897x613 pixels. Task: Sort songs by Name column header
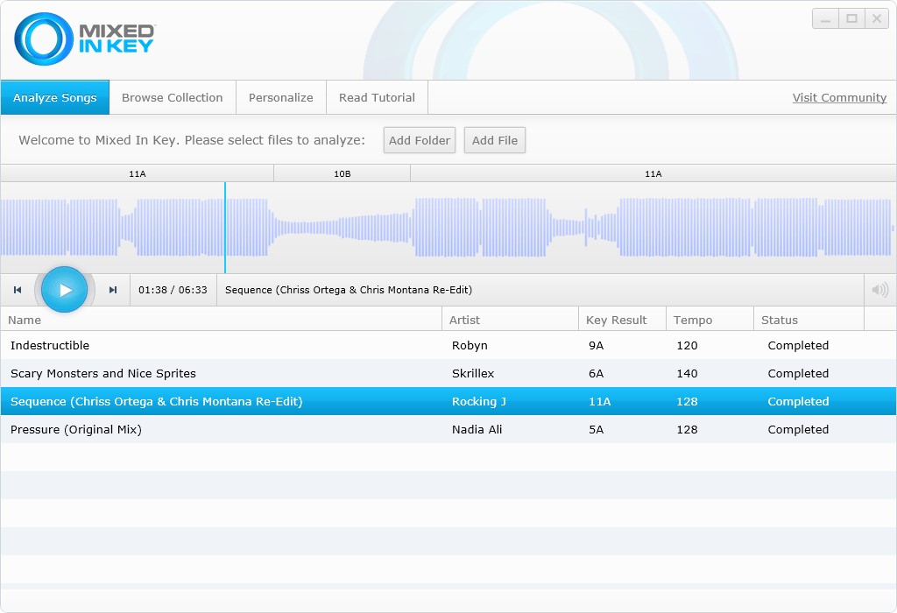221,320
